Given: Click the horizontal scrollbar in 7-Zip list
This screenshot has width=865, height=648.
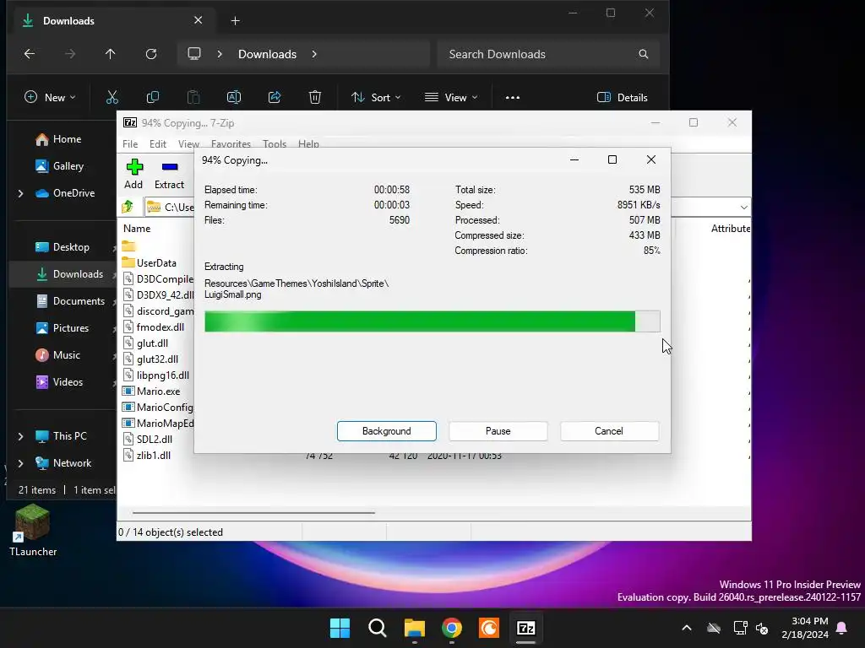Looking at the screenshot, I should click(x=253, y=512).
